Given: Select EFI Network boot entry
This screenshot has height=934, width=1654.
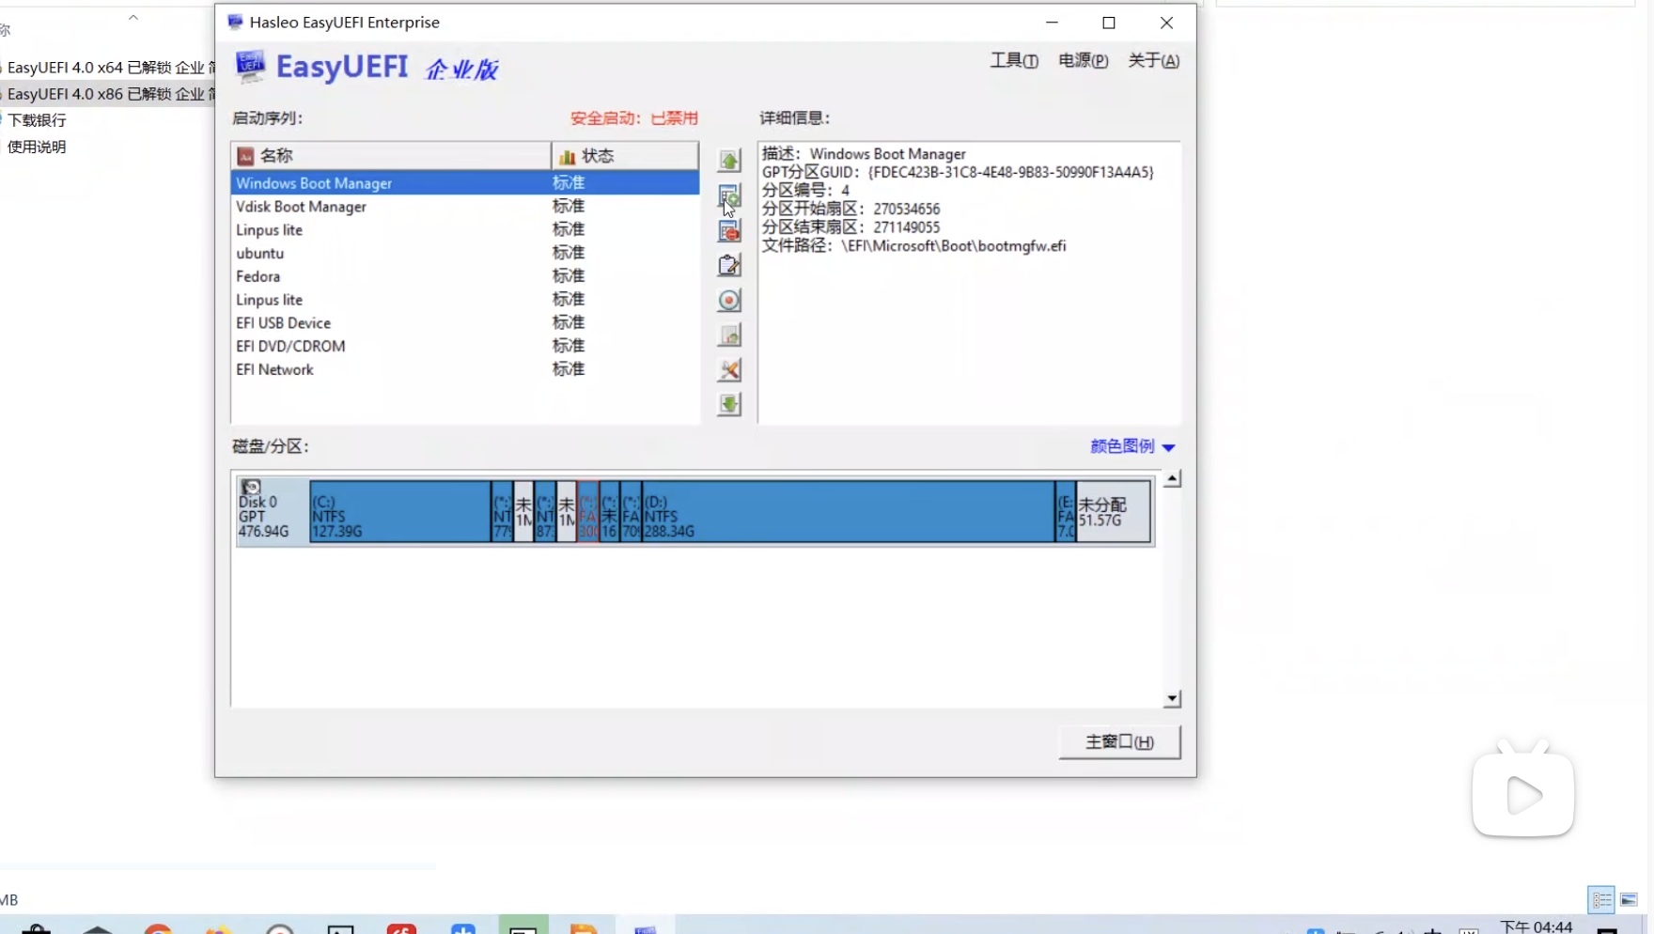Looking at the screenshot, I should coord(465,370).
